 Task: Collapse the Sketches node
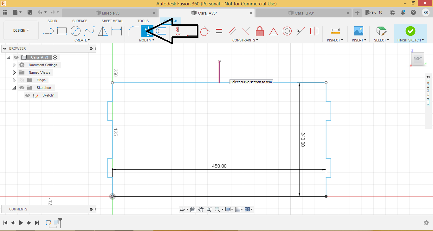[14, 88]
